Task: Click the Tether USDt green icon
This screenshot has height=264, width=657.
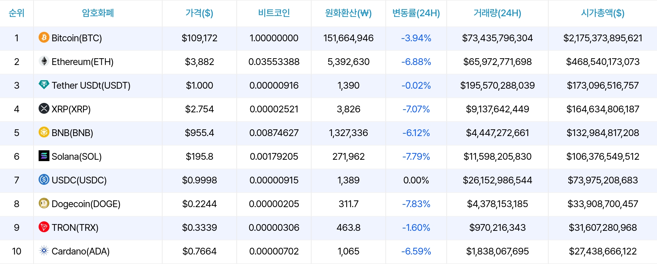Action: [x=44, y=85]
